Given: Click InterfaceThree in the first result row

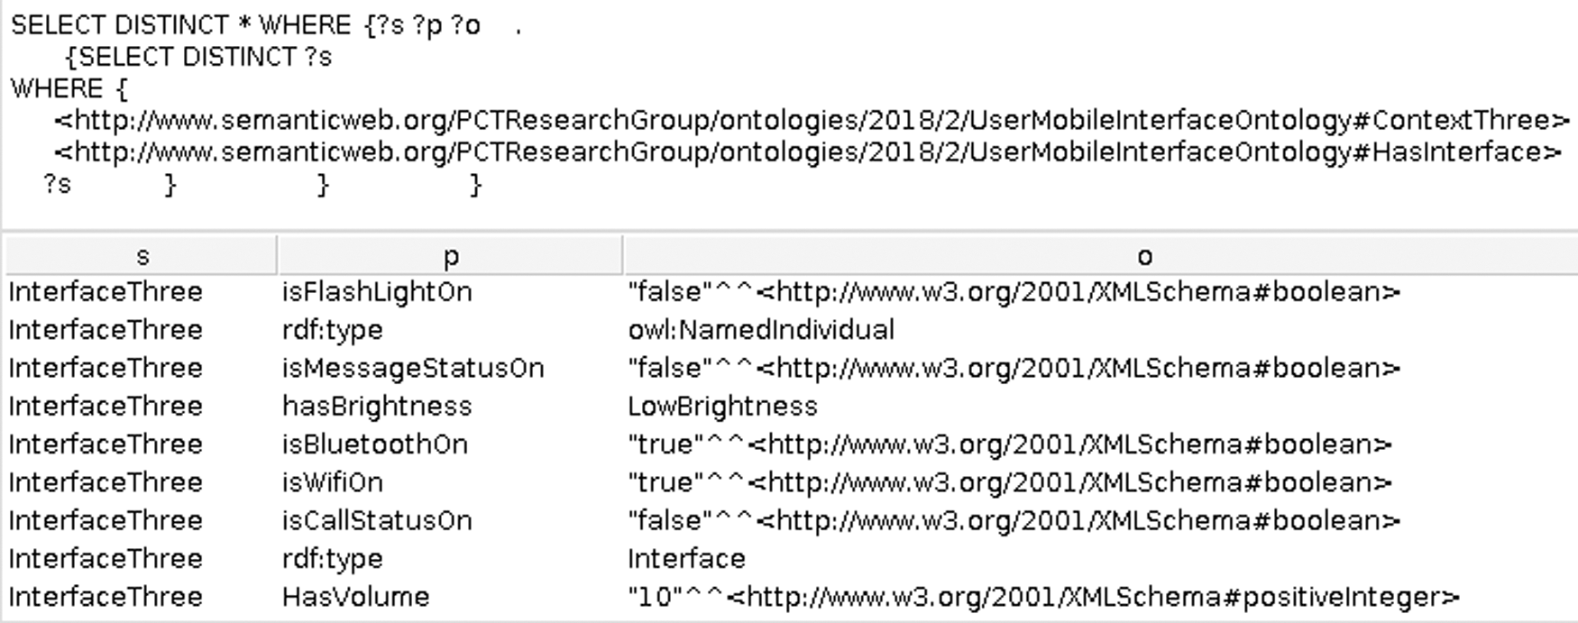Looking at the screenshot, I should click(x=106, y=292).
